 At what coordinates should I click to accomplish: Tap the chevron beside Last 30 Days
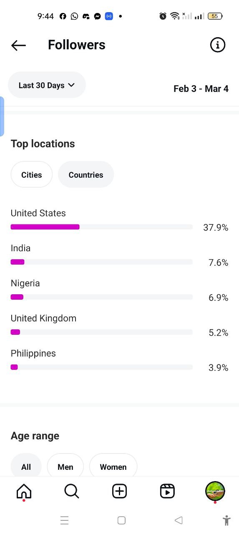point(71,85)
